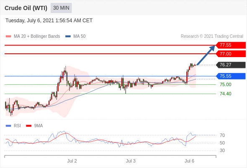Toggle the MA 20 + Bollinger Bands legend
Screen dimensions: 247x168
pyautogui.click(x=33, y=37)
